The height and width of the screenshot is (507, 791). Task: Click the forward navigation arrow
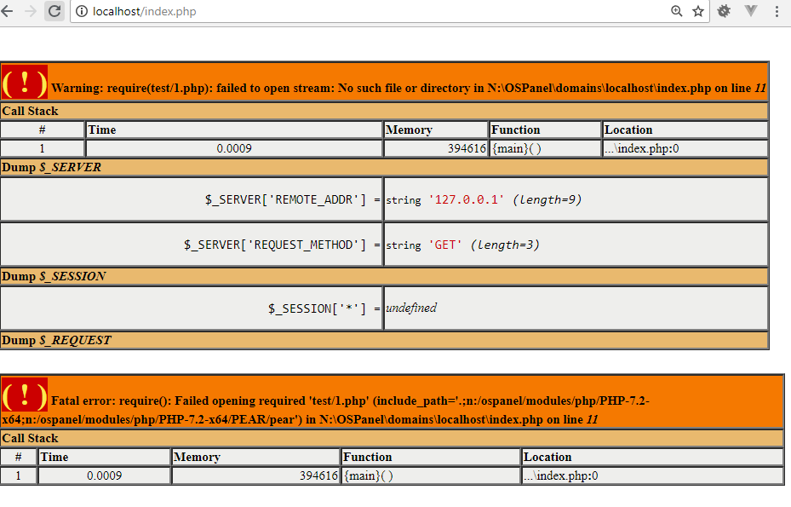(x=32, y=11)
